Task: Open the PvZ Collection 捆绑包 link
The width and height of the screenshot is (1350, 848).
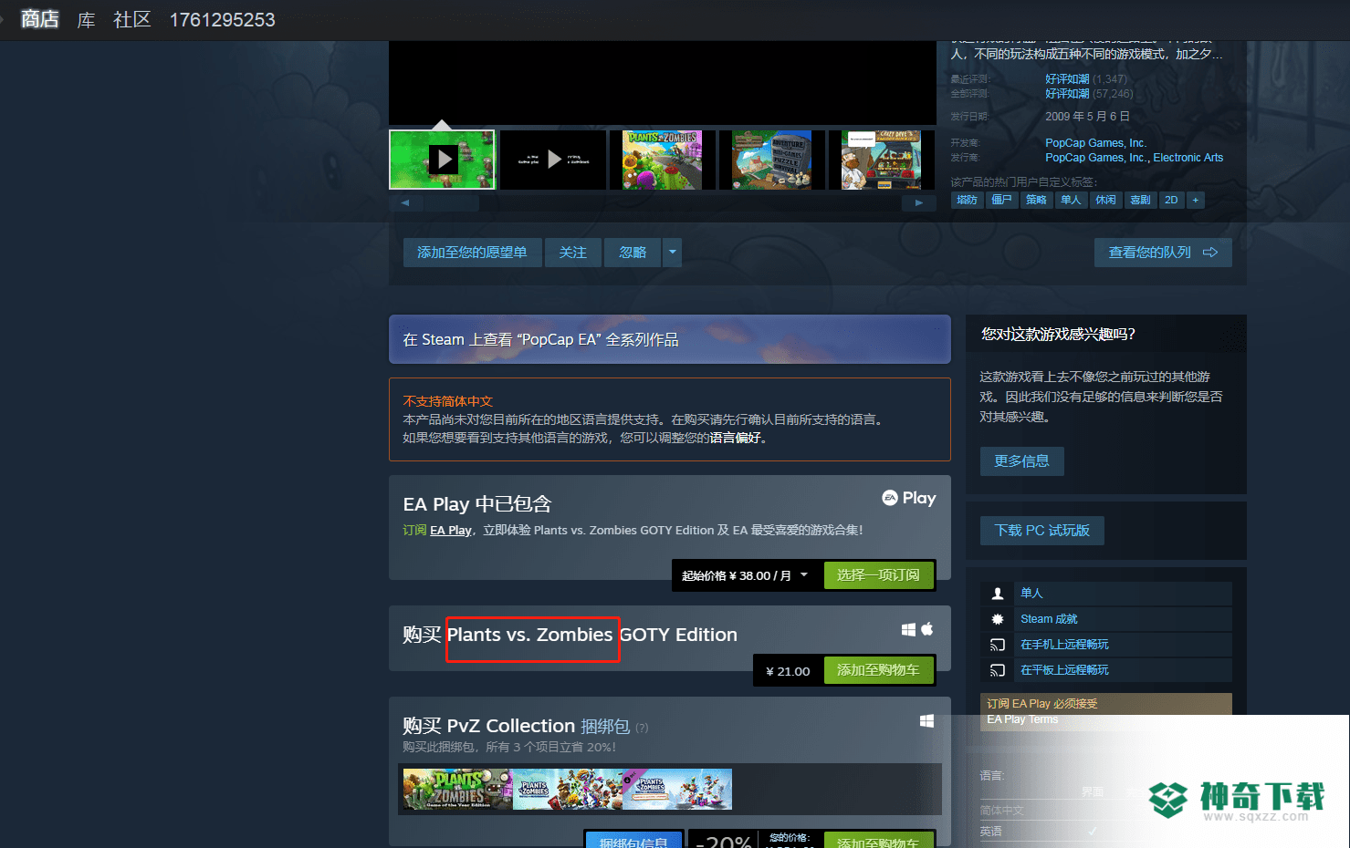Action: pos(605,726)
